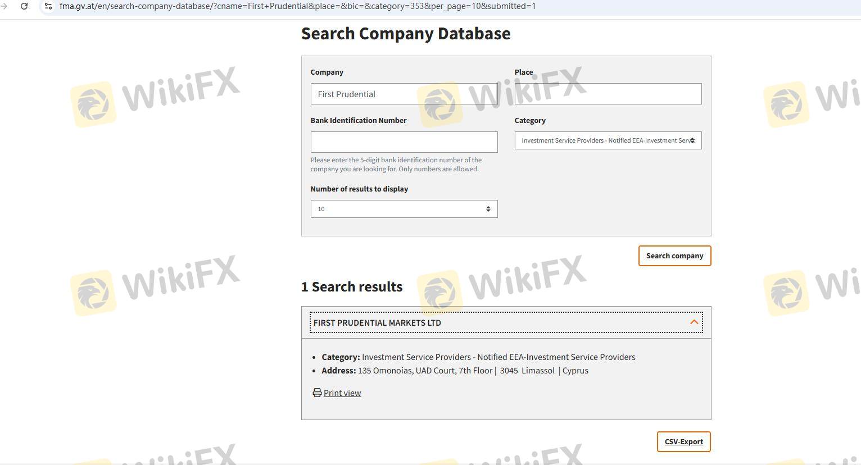The width and height of the screenshot is (861, 465).
Task: Open the Number of results to display dropdown
Action: (404, 209)
